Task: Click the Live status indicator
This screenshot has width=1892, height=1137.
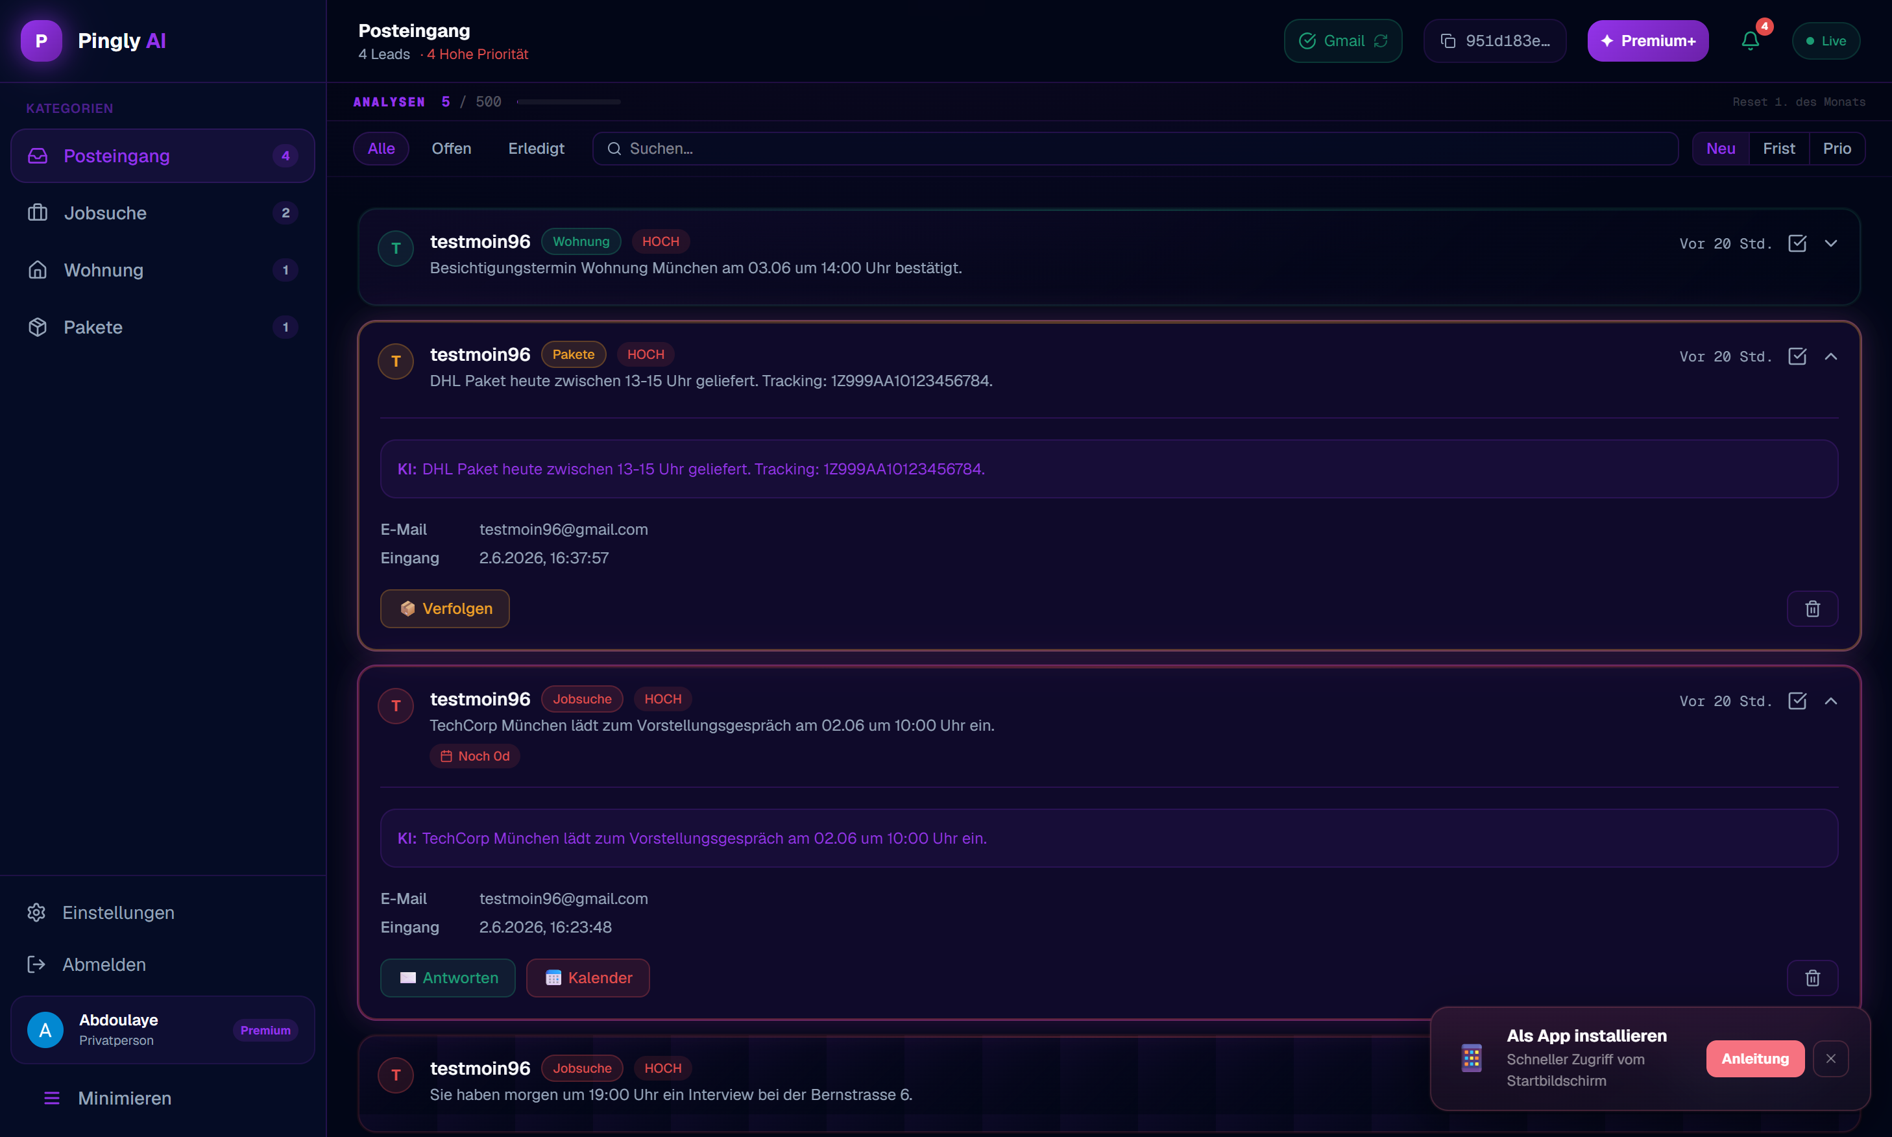Action: pyautogui.click(x=1826, y=41)
